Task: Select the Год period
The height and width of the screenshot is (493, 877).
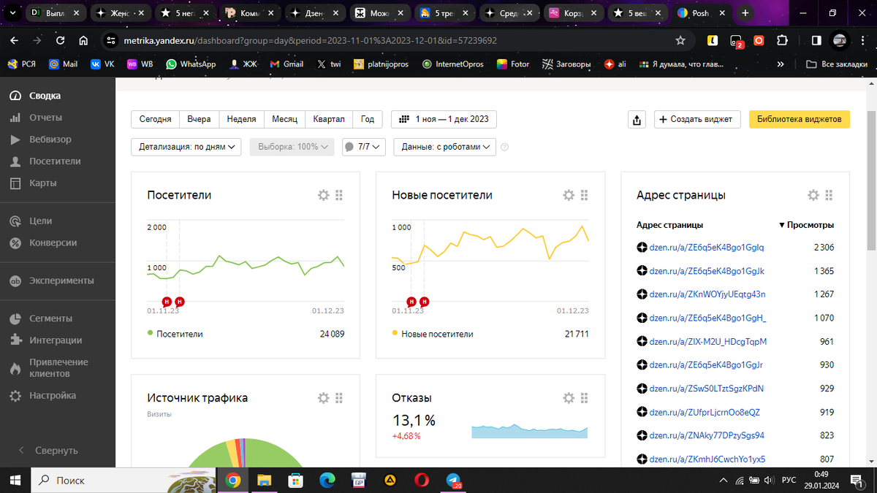Action: click(368, 119)
